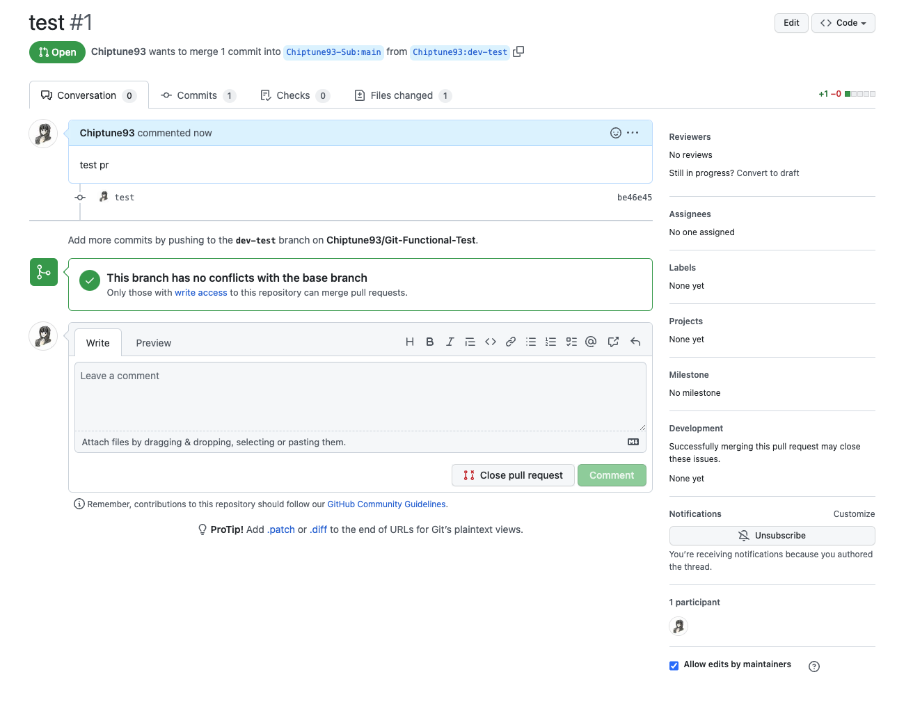Add a link via toolbar icon
The image size is (897, 702).
(511, 342)
